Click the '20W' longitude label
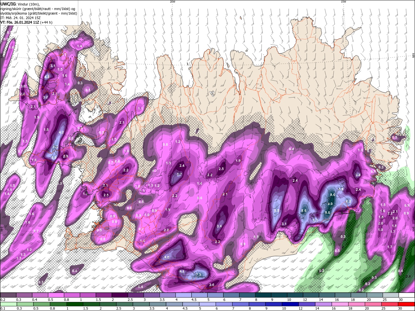Image resolution: width=415 pixels, height=311 pixels. click(x=172, y=2)
